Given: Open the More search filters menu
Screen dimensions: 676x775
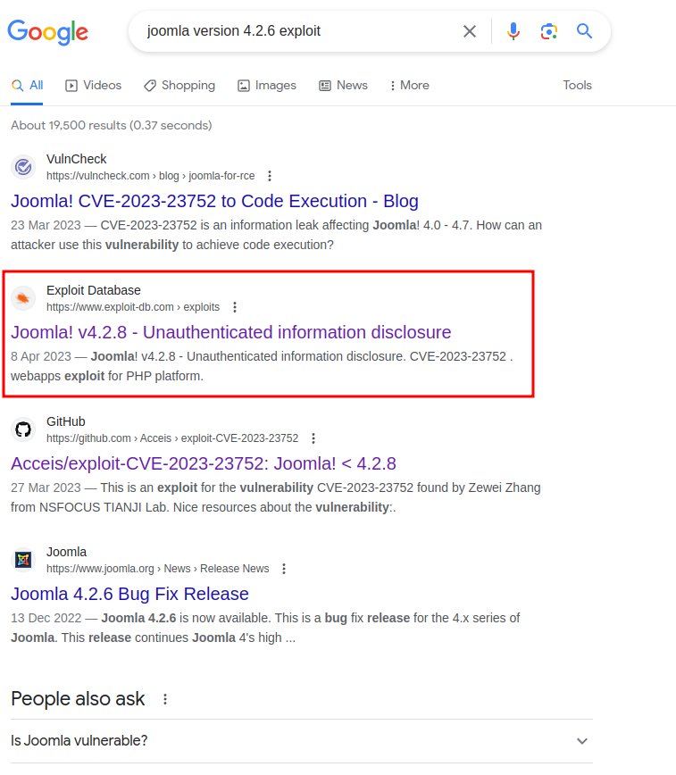Looking at the screenshot, I should pos(409,86).
